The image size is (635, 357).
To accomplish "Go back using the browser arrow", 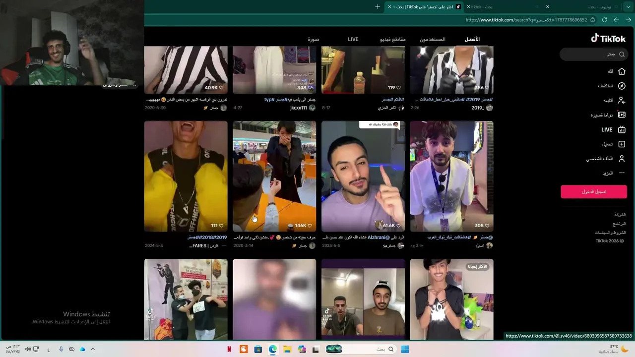I will point(629,20).
